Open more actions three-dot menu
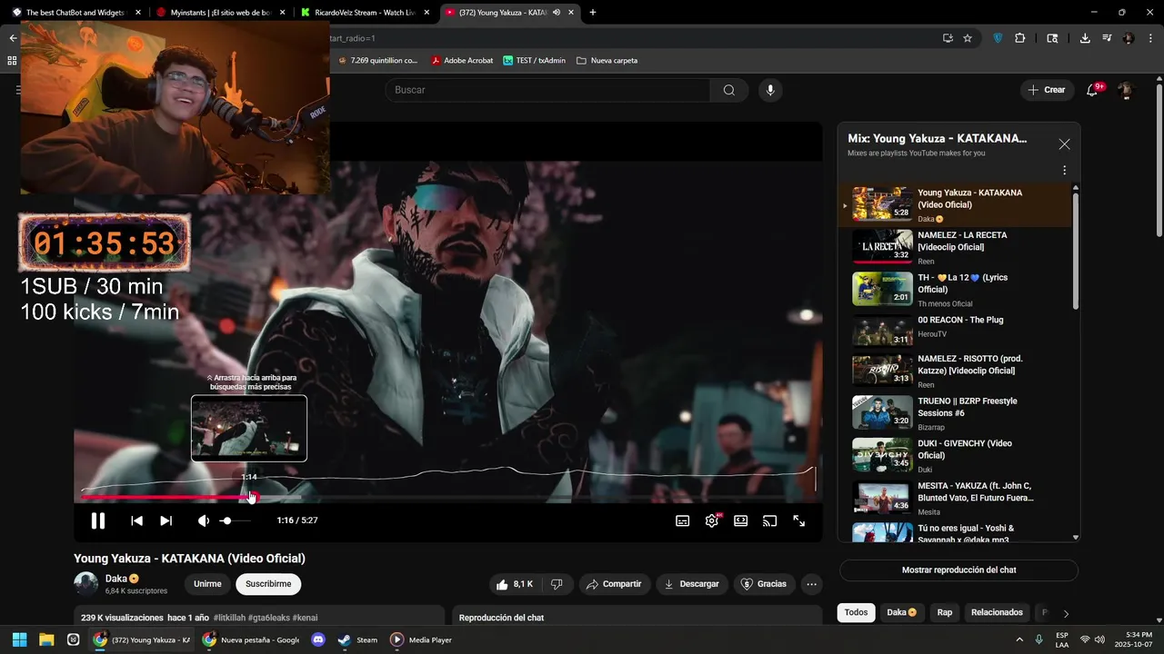The height and width of the screenshot is (654, 1164). [812, 584]
